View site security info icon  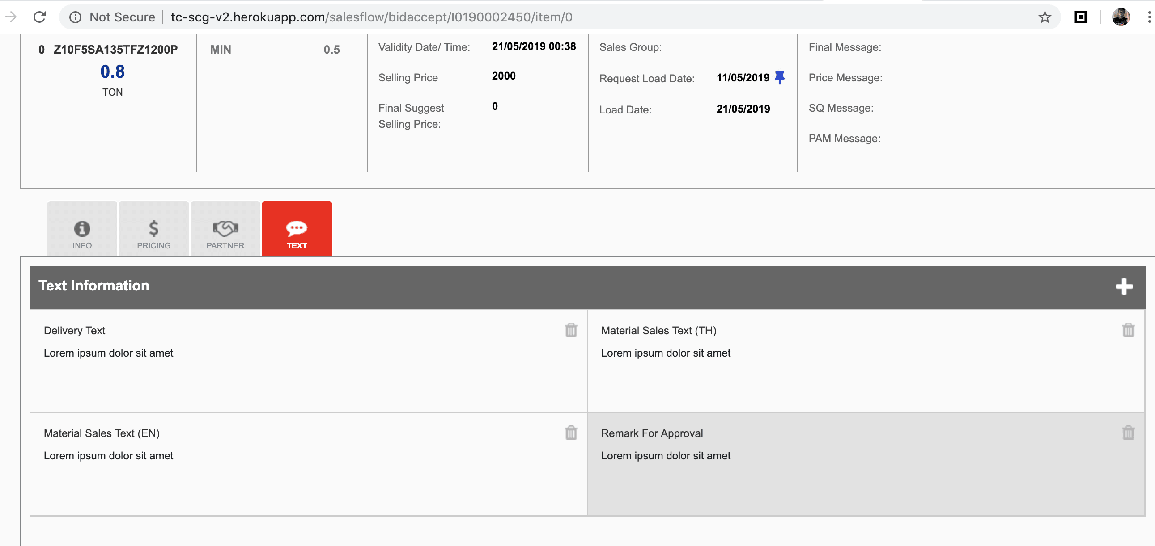coord(75,17)
